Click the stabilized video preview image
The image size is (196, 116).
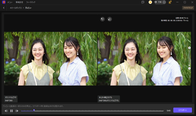coord(144,59)
